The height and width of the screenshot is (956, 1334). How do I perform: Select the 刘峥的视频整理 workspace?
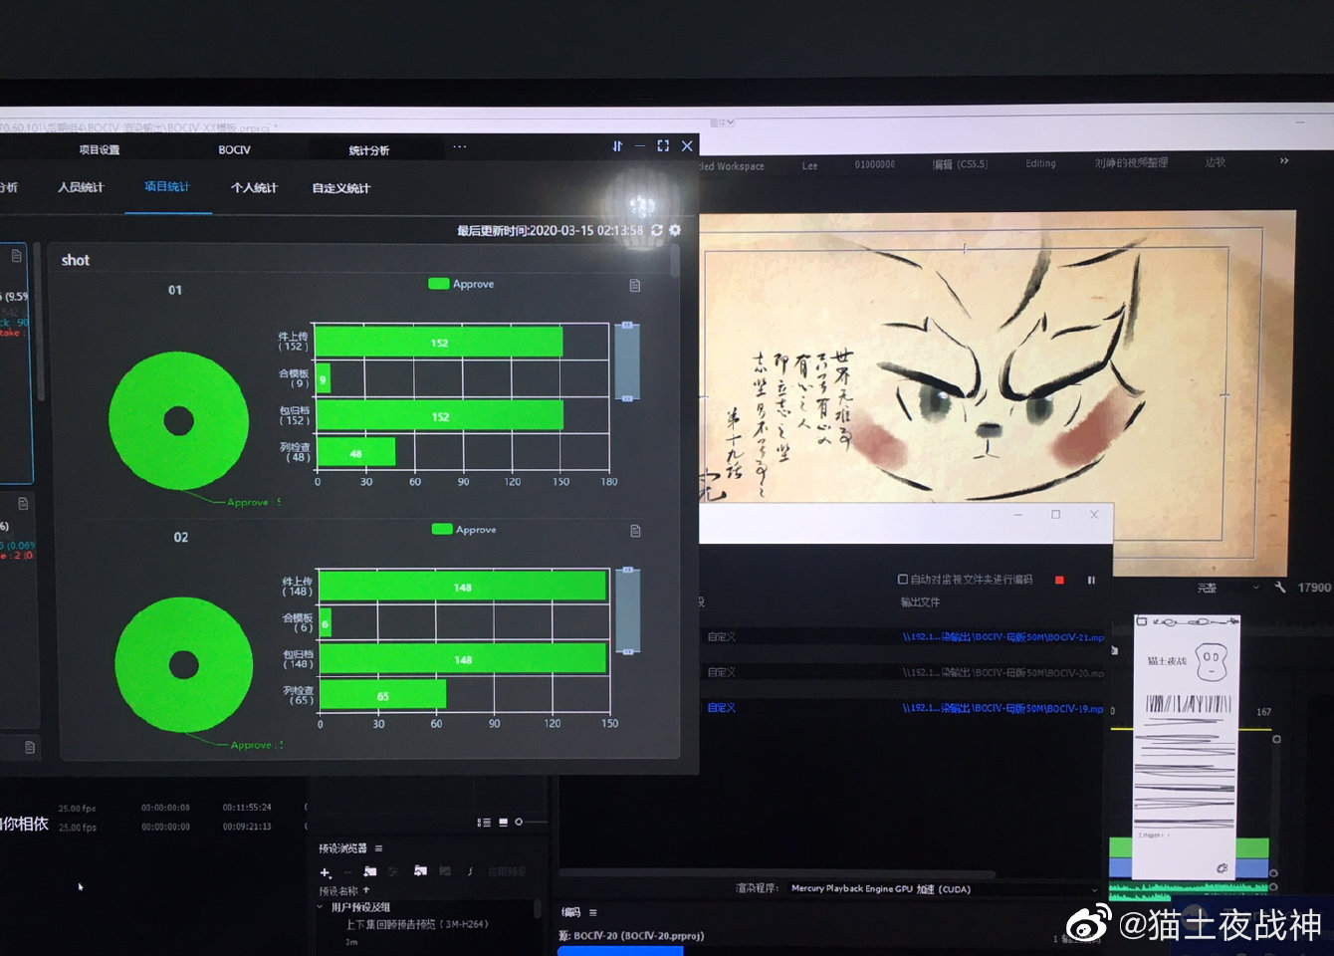(1131, 162)
